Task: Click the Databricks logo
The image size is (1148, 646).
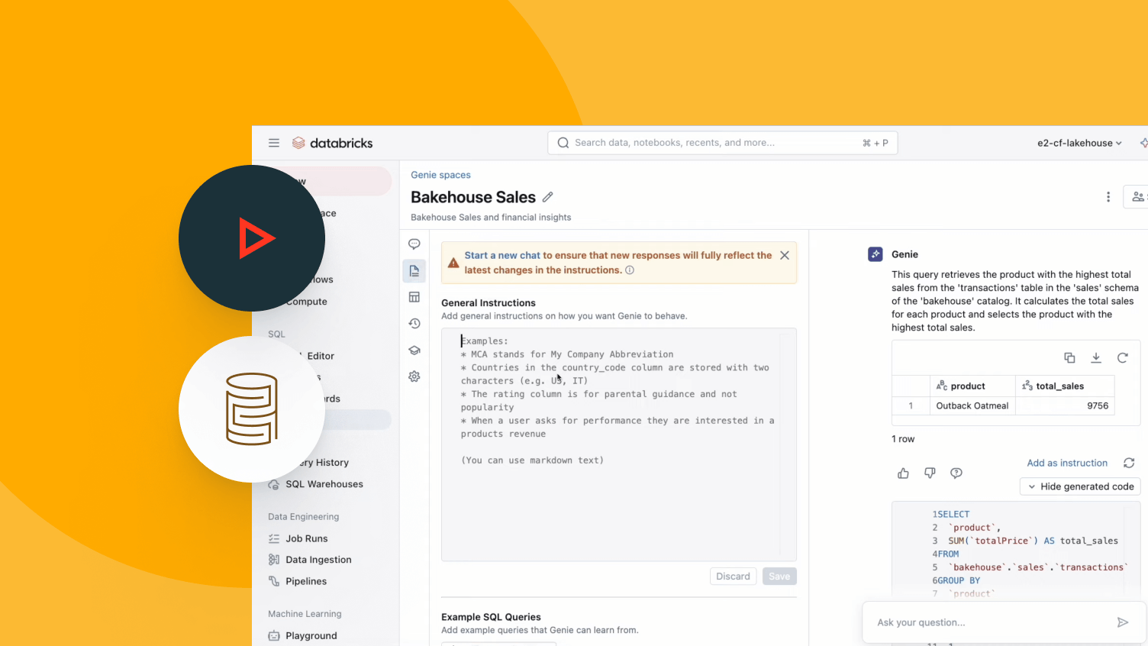Action: tap(332, 143)
